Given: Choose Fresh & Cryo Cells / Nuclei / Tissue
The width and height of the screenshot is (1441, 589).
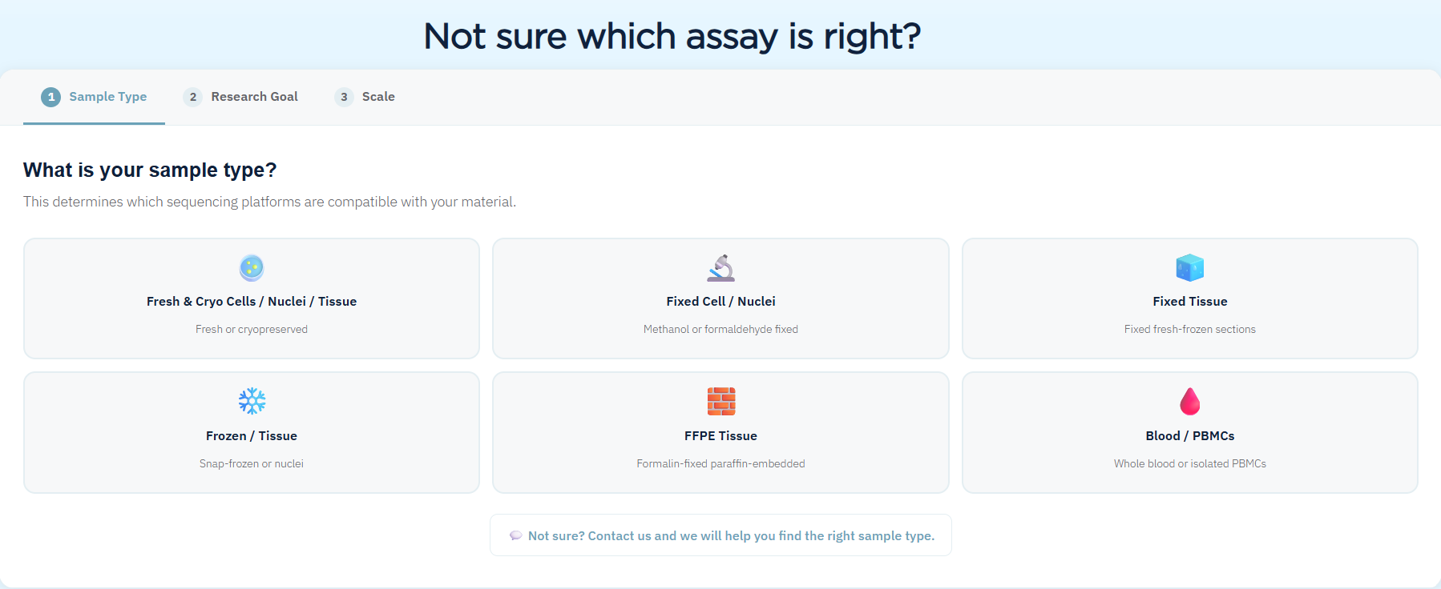Looking at the screenshot, I should coord(252,299).
